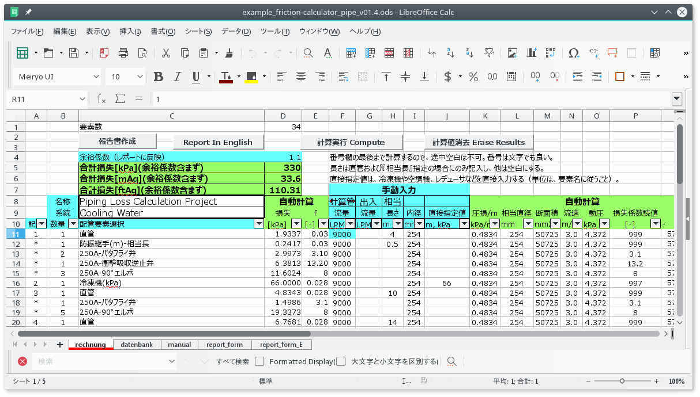The width and height of the screenshot is (700, 397).
Task: Cut selection with the scissors icon
Action: pyautogui.click(x=166, y=53)
